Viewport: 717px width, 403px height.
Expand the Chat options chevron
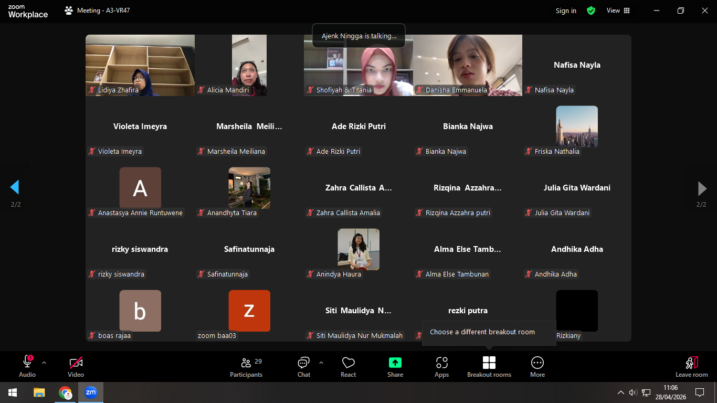point(321,363)
